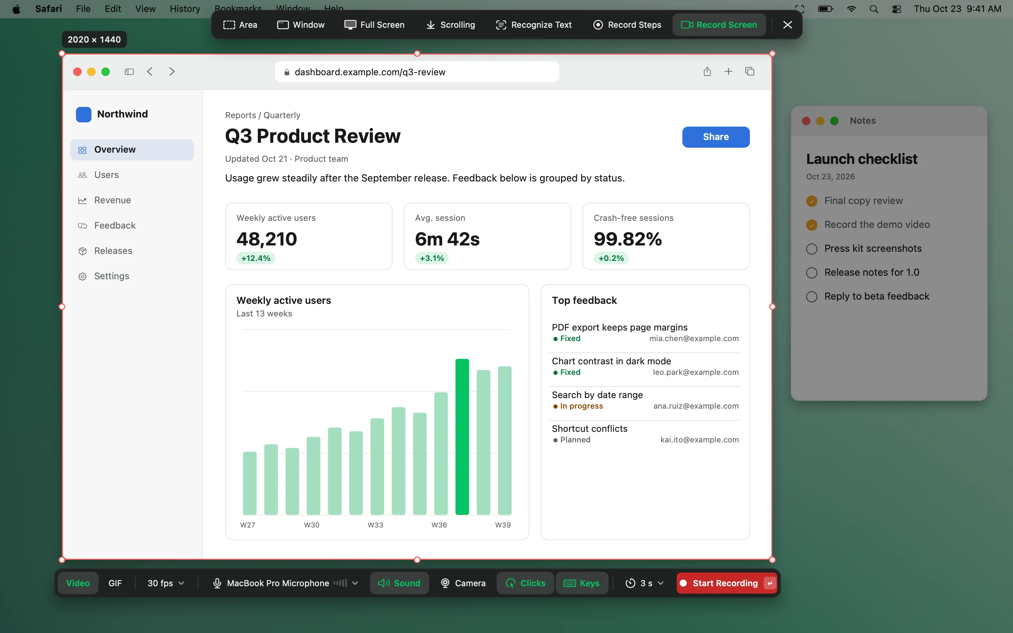This screenshot has height=633, width=1013.
Task: Open Users in the Northwind sidebar
Action: click(x=132, y=175)
